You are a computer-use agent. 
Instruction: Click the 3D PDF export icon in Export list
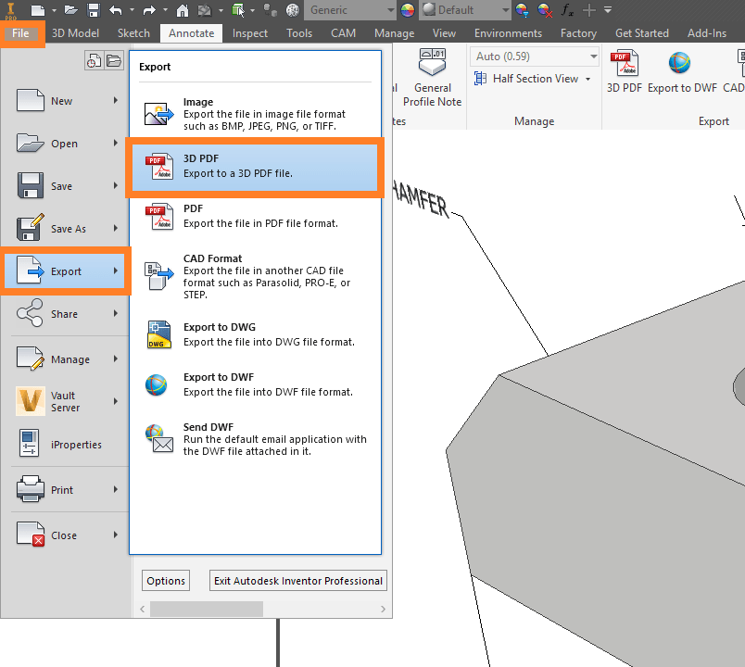[158, 166]
